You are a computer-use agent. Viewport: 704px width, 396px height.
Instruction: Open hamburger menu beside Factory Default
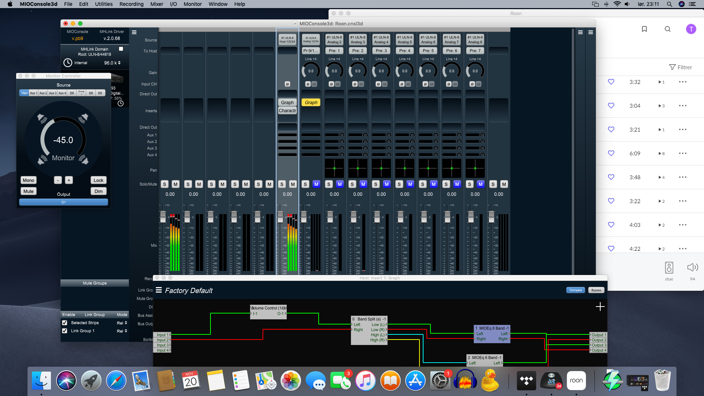tap(159, 290)
